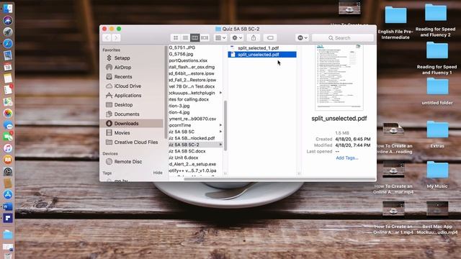Open Siri from the Dock
461x259 pixels.
tap(8, 20)
